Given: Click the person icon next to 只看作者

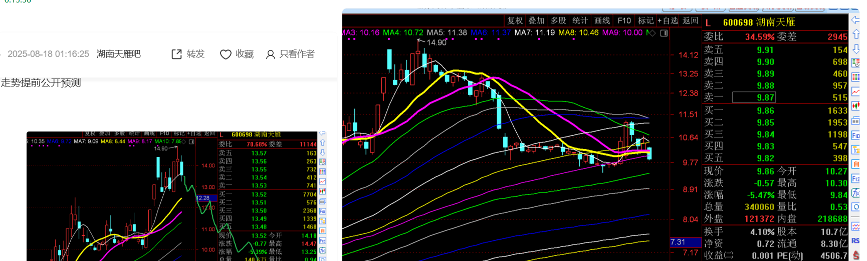Looking at the screenshot, I should point(271,54).
